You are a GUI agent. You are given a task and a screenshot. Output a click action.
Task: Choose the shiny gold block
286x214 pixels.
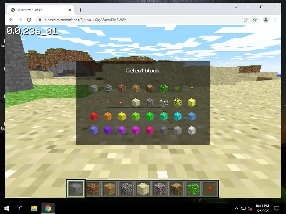coord(192,103)
